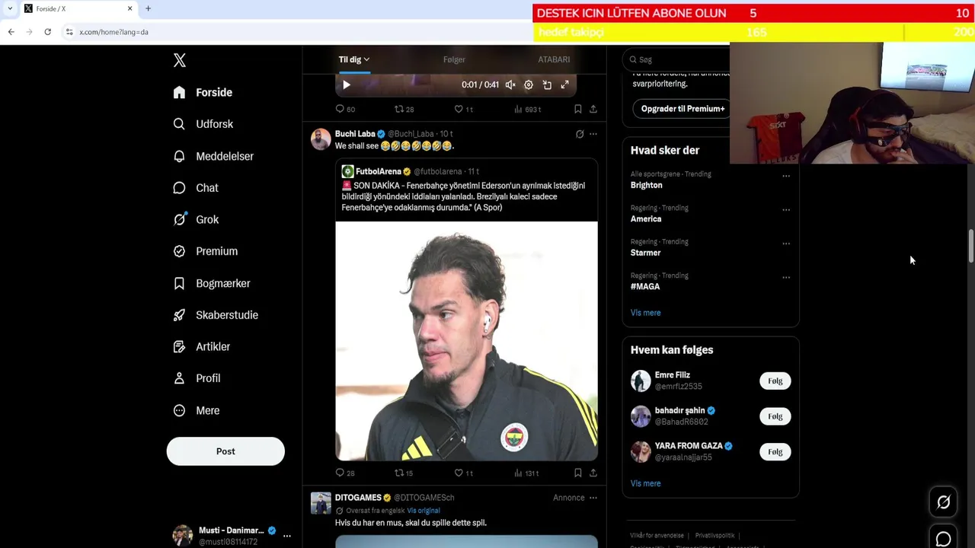The image size is (975, 548).
Task: Switch to the Følger tab
Action: click(x=454, y=59)
